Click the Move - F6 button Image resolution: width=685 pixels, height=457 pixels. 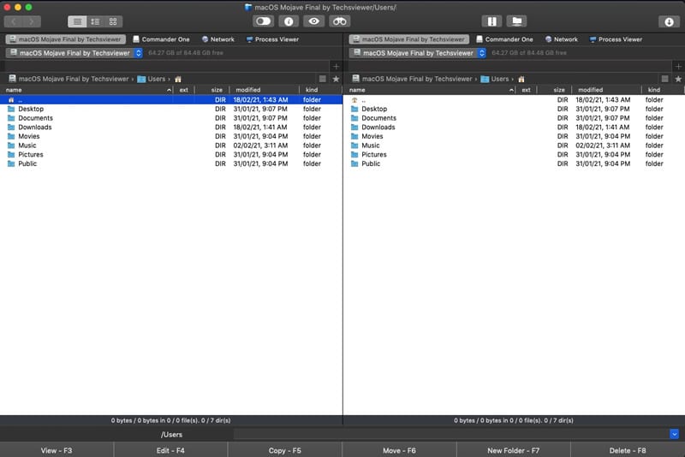399,450
